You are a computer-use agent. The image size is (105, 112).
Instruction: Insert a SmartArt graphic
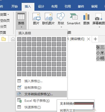(73, 19)
